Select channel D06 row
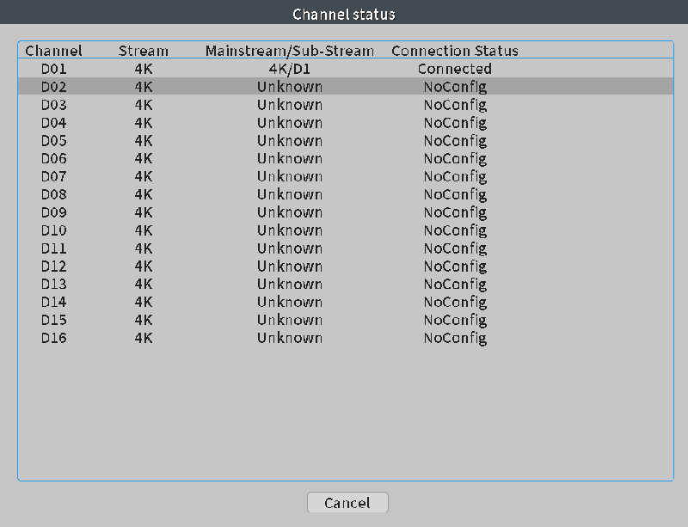The image size is (688, 527). 53,159
